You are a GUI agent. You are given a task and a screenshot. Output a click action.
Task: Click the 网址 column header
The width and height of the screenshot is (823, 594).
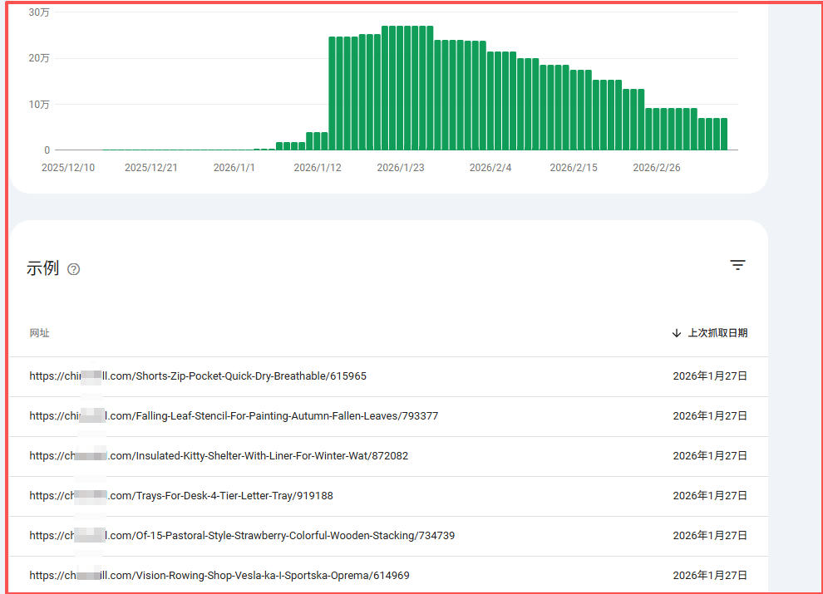pos(39,333)
